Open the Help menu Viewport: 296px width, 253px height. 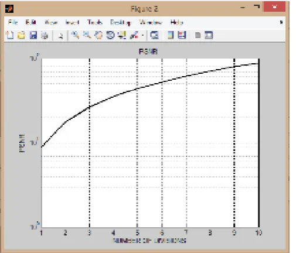tap(176, 22)
